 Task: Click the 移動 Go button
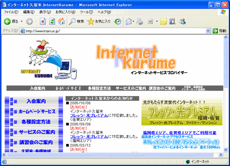click(219, 31)
